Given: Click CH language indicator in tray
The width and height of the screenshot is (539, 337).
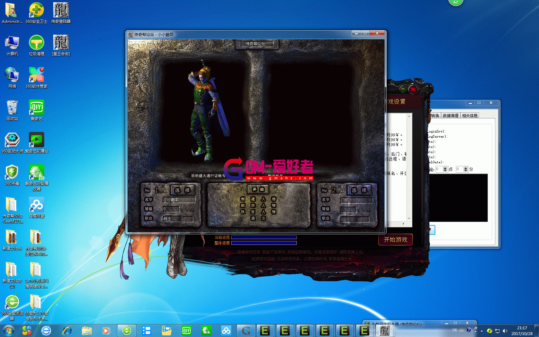Looking at the screenshot, I should click(x=455, y=330).
